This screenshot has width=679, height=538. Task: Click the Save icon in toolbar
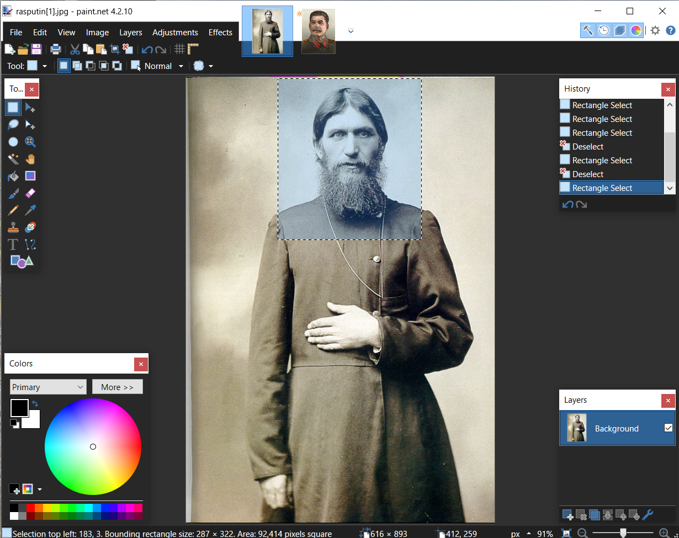pyautogui.click(x=36, y=49)
